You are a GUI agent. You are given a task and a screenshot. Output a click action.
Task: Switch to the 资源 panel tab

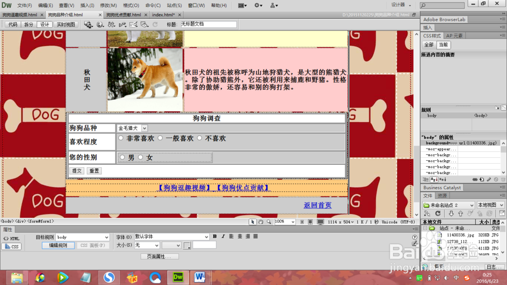[442, 196]
